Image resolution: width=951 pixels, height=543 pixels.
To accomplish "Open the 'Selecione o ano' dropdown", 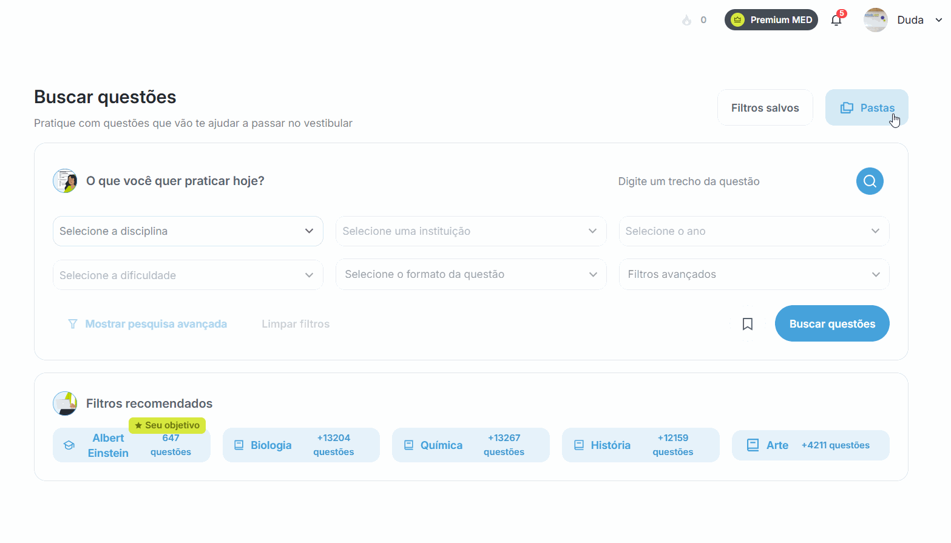I will [x=754, y=231].
